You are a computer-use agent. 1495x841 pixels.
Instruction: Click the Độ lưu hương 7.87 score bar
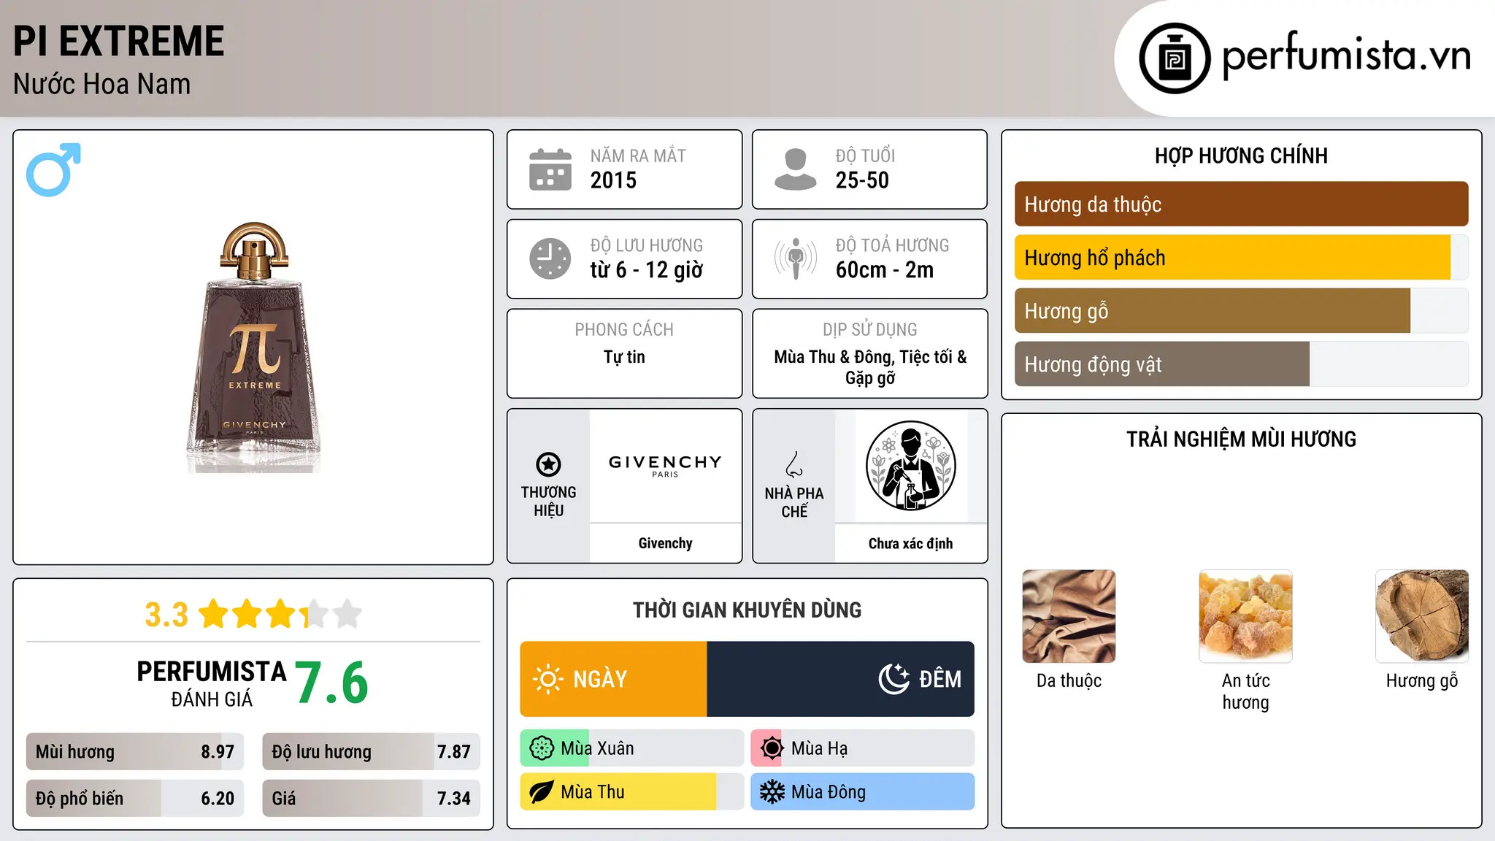pos(371,751)
